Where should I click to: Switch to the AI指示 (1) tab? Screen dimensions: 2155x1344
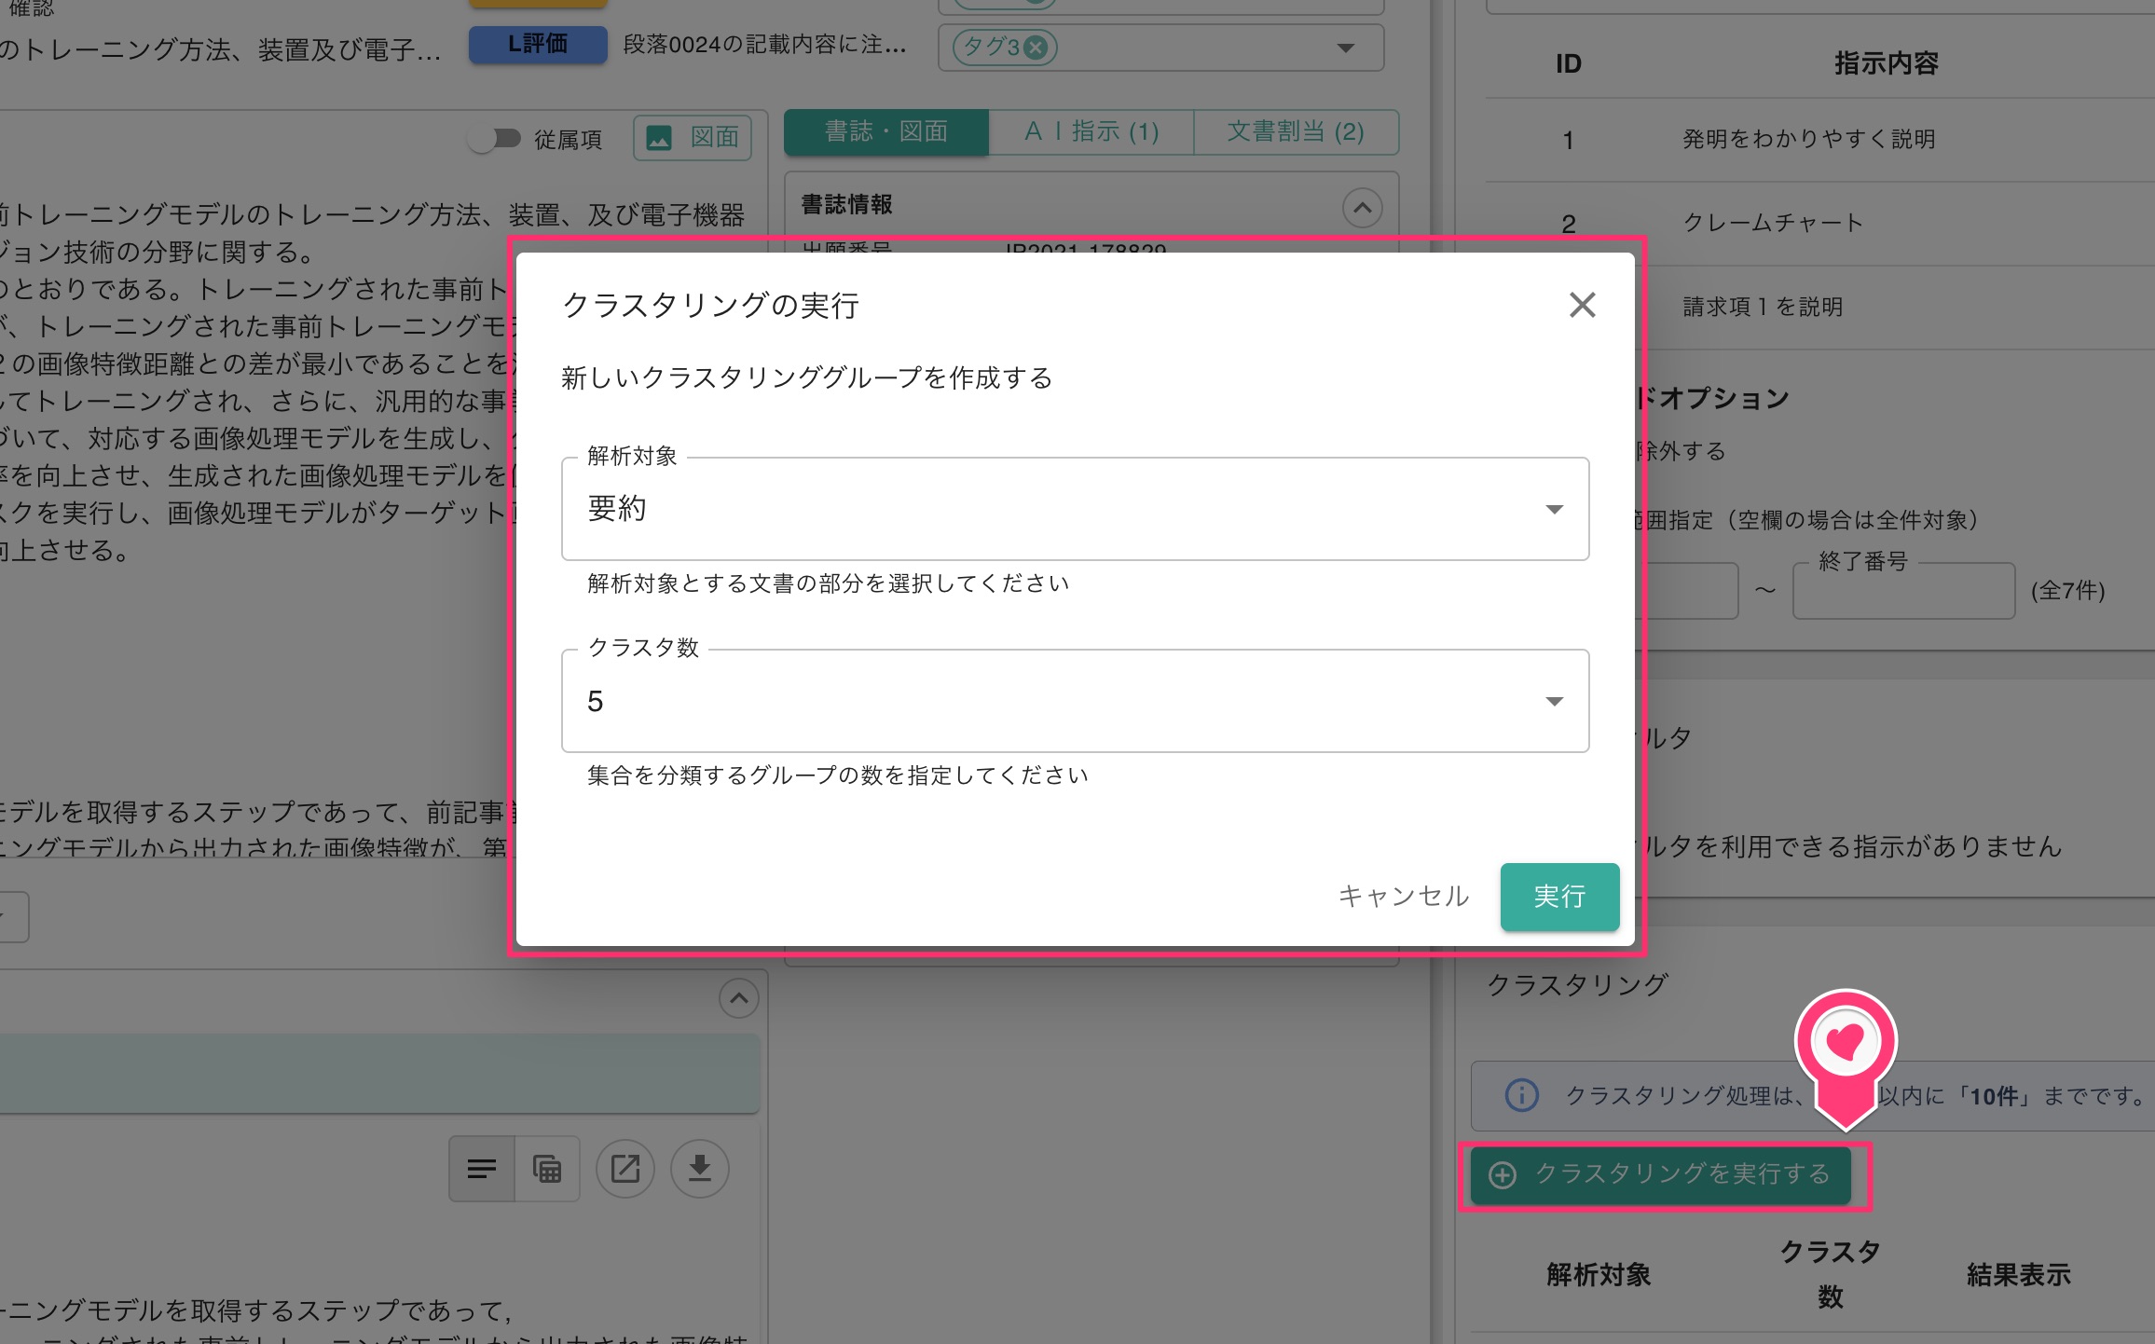click(1091, 131)
